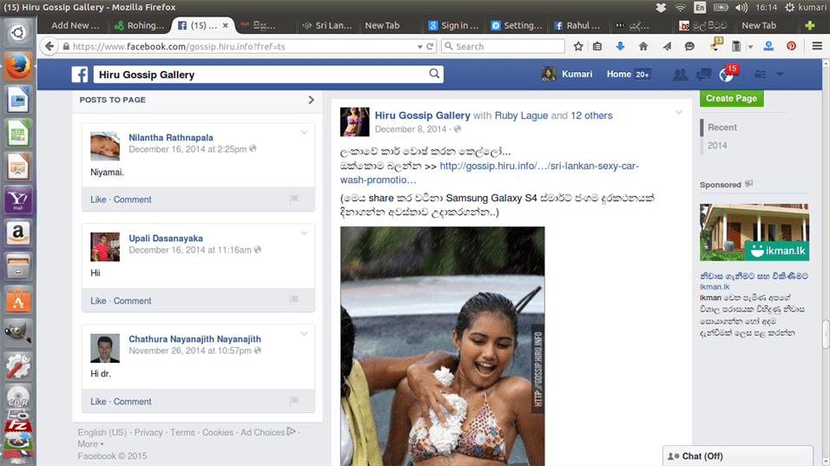
Task: Open the ikman.lk sponsored ad image
Action: tap(754, 233)
